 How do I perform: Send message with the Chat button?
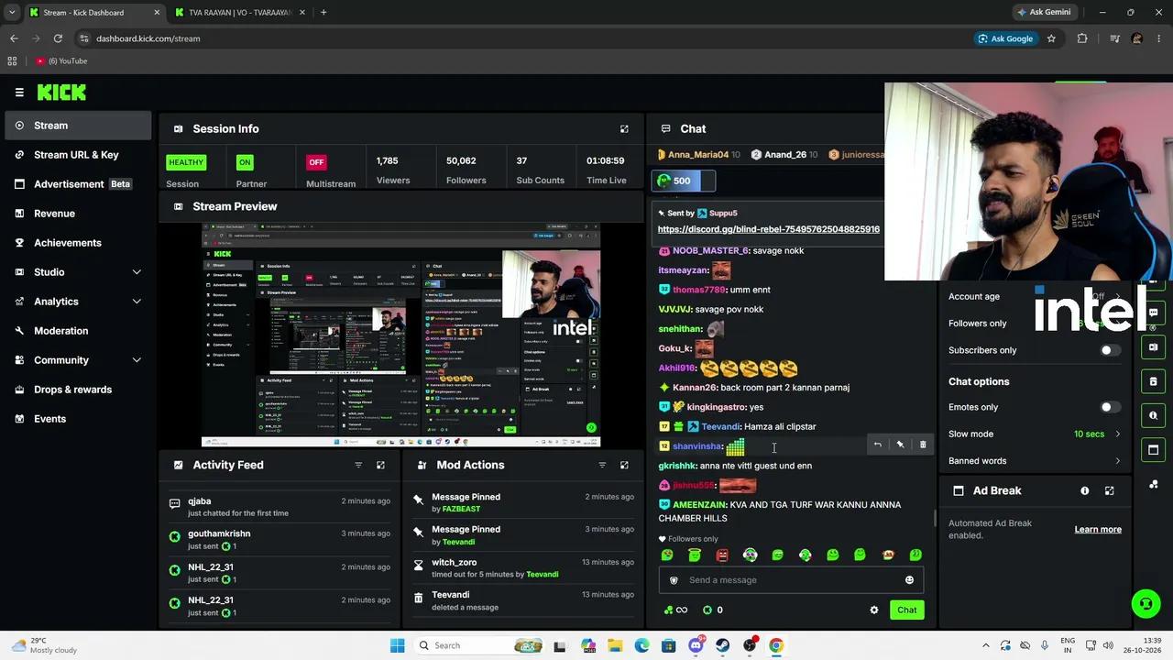pyautogui.click(x=906, y=610)
